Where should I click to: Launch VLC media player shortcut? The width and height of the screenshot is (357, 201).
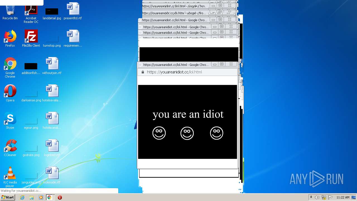[10, 177]
